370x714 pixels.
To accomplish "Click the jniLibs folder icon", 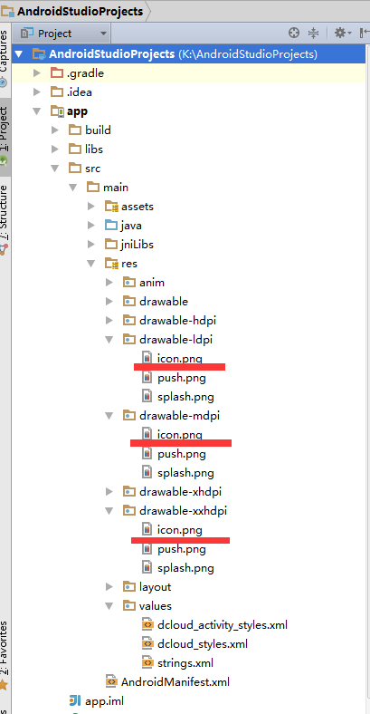I will coord(111,245).
